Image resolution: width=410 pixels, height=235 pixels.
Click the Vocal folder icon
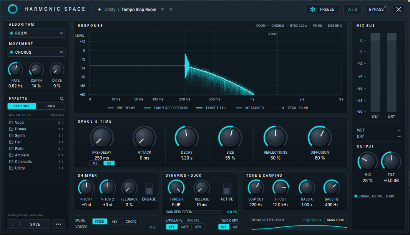[11, 123]
